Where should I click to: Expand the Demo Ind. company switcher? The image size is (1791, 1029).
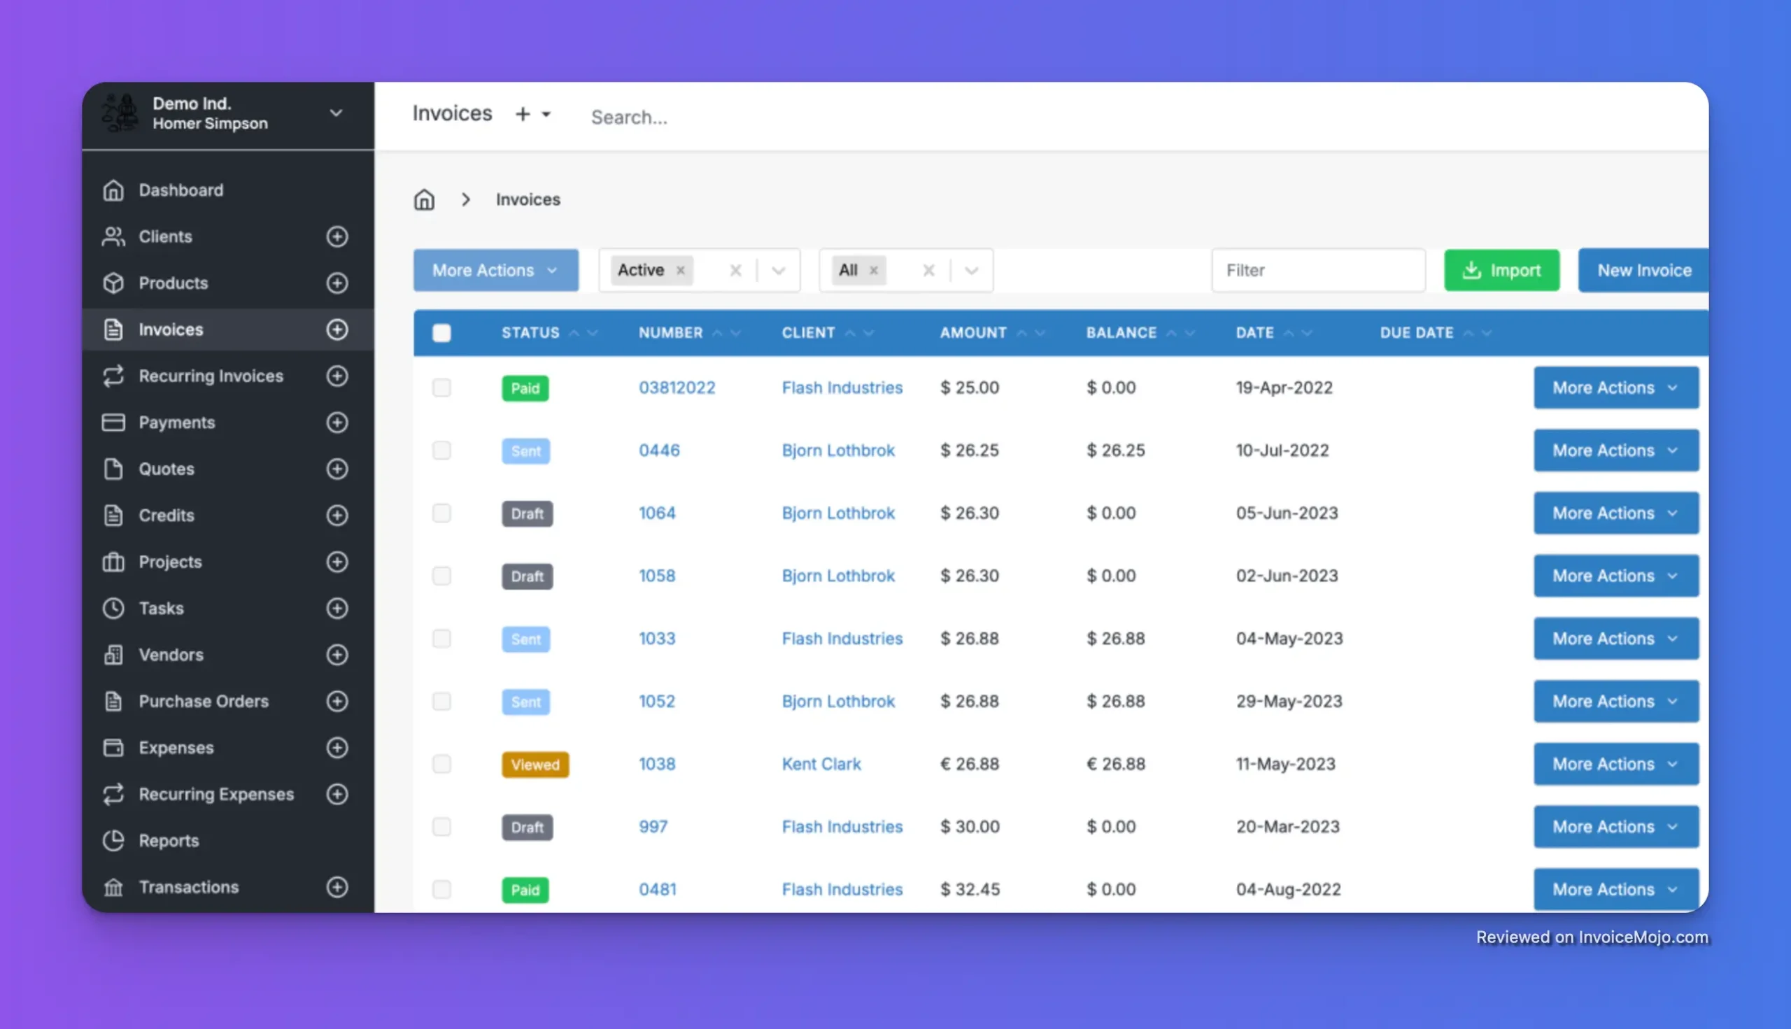tap(337, 113)
